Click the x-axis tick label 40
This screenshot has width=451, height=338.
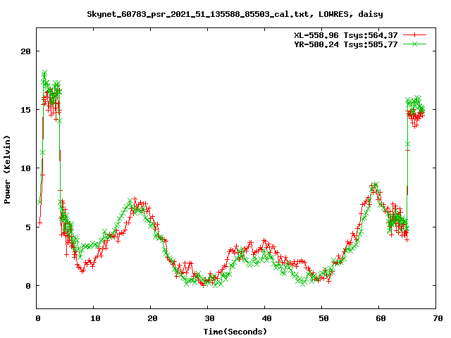tap(266, 318)
